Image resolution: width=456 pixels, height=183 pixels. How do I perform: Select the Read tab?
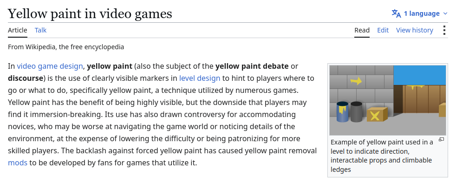362,30
